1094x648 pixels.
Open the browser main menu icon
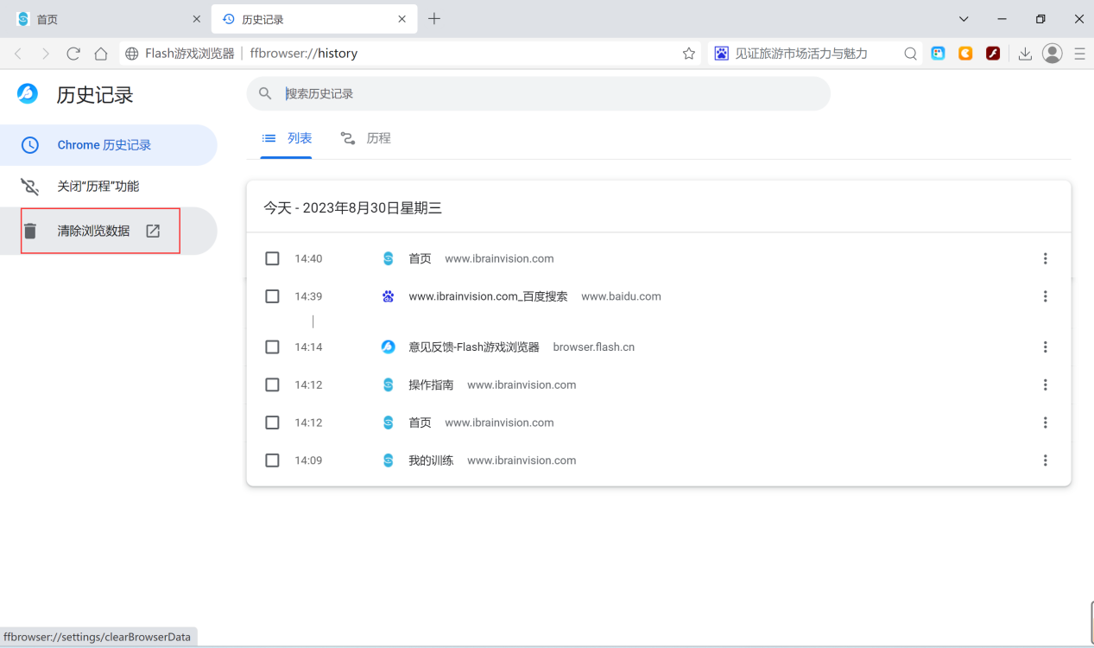click(x=1079, y=54)
